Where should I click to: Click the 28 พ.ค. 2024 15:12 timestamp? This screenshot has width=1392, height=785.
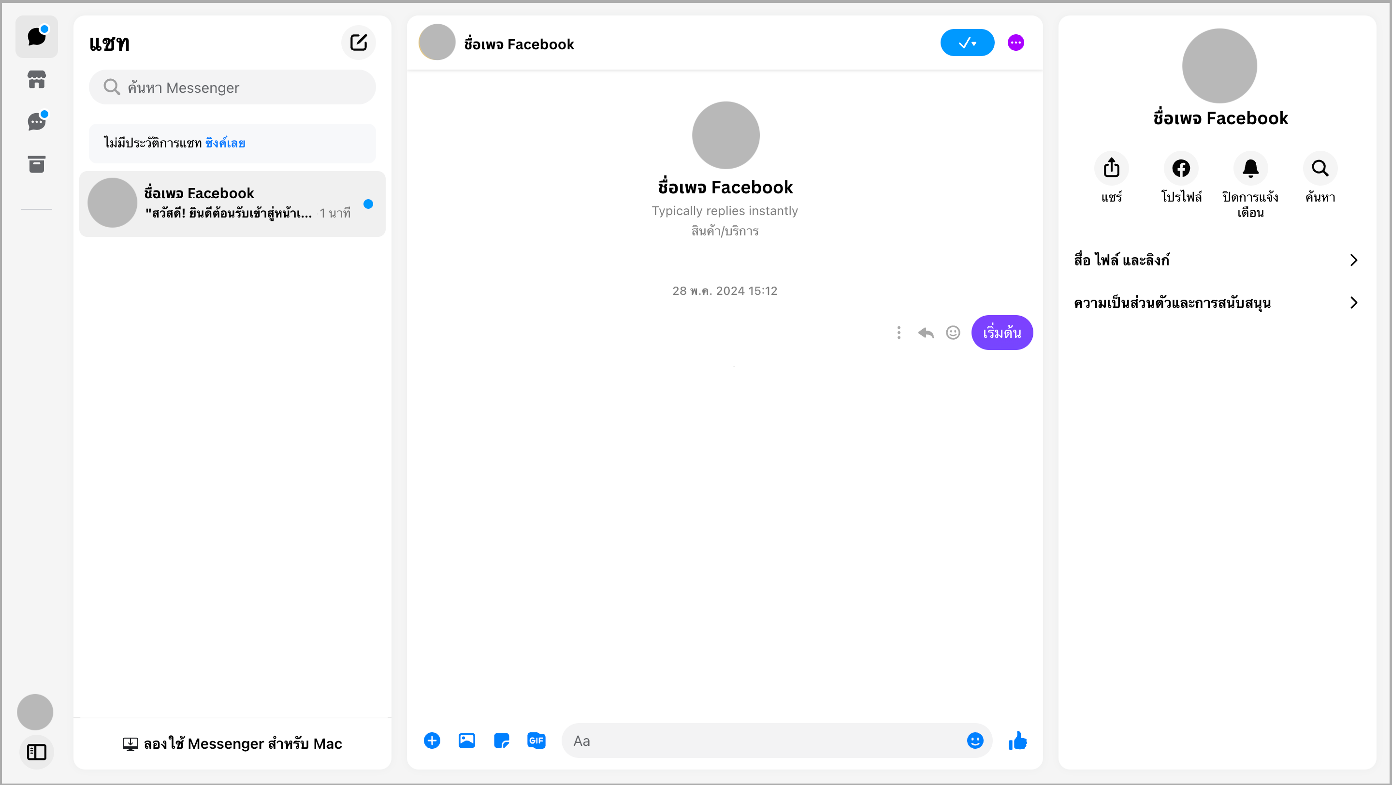pyautogui.click(x=725, y=291)
